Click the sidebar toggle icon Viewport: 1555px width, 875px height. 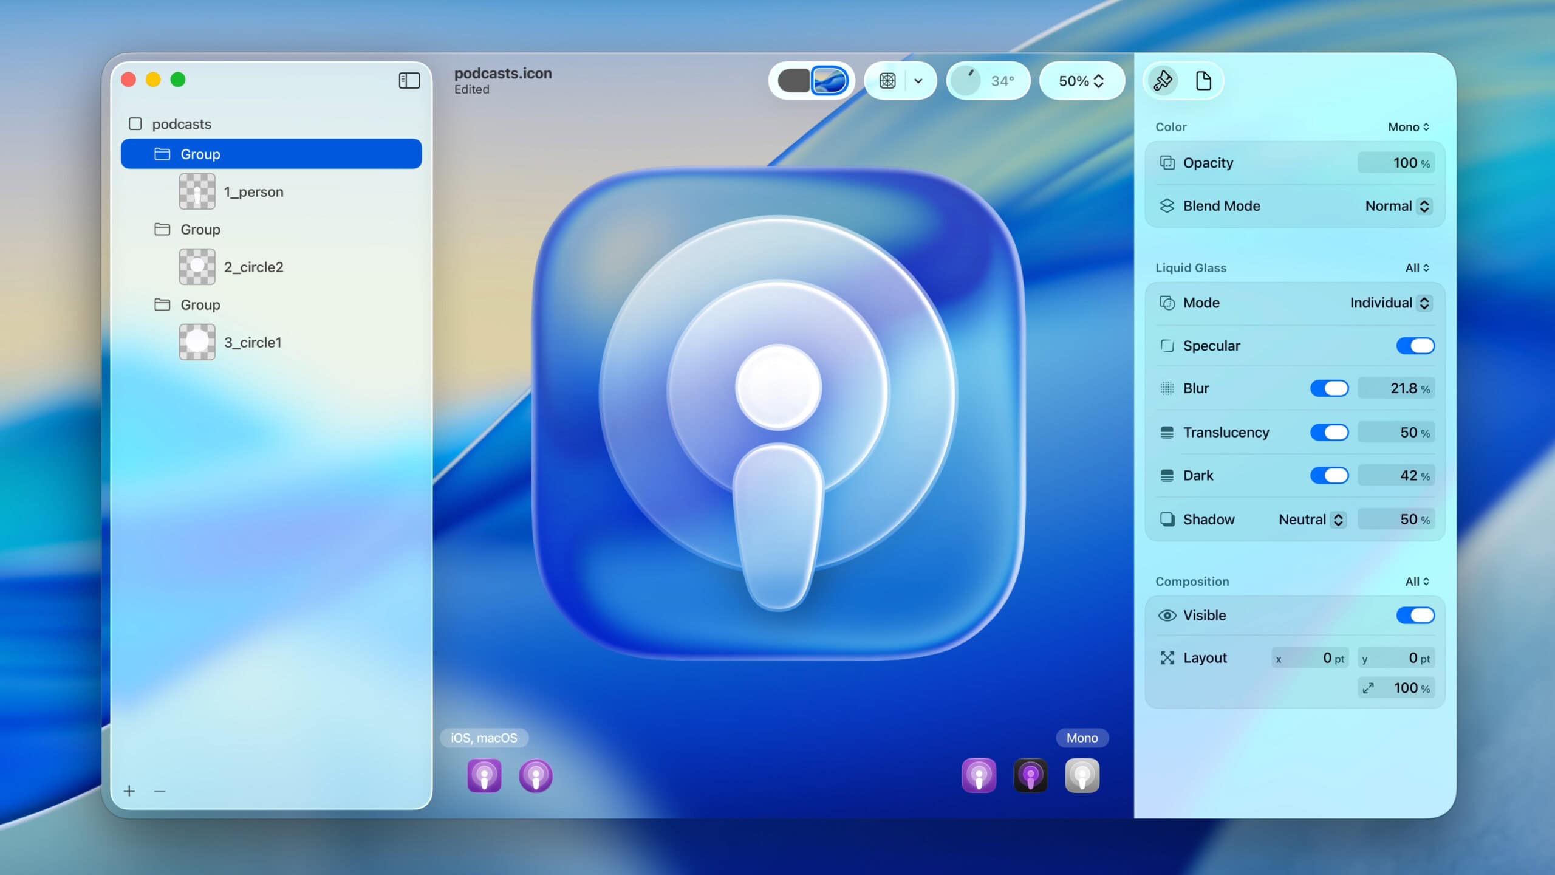[x=408, y=80]
